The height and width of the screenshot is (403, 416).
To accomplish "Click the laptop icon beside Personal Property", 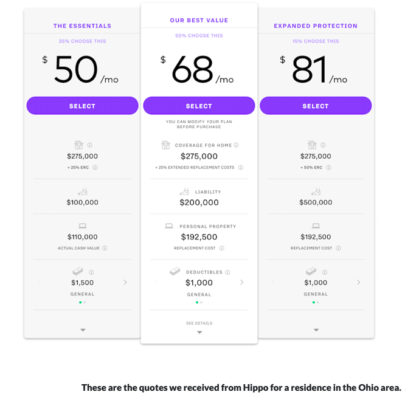I will [169, 226].
